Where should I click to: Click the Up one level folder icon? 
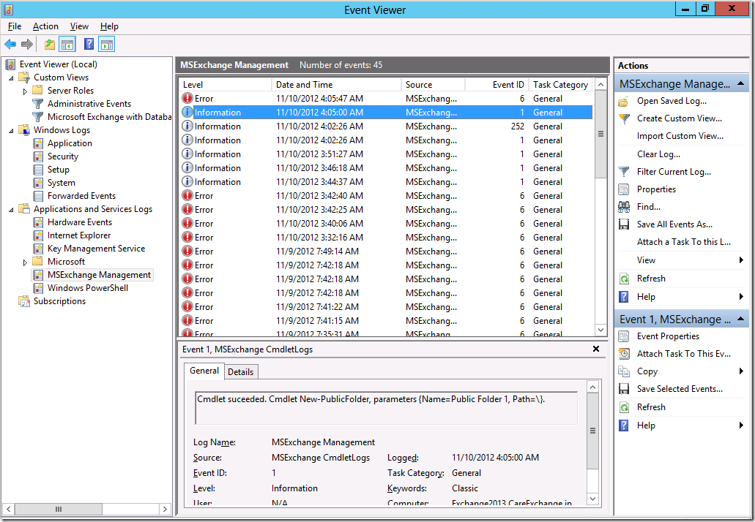pyautogui.click(x=50, y=45)
